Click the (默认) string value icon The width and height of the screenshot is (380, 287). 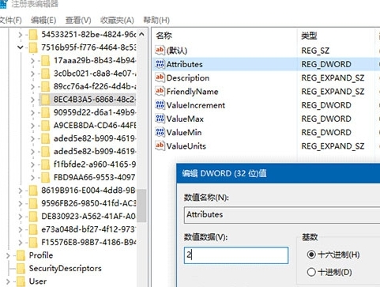(160, 50)
